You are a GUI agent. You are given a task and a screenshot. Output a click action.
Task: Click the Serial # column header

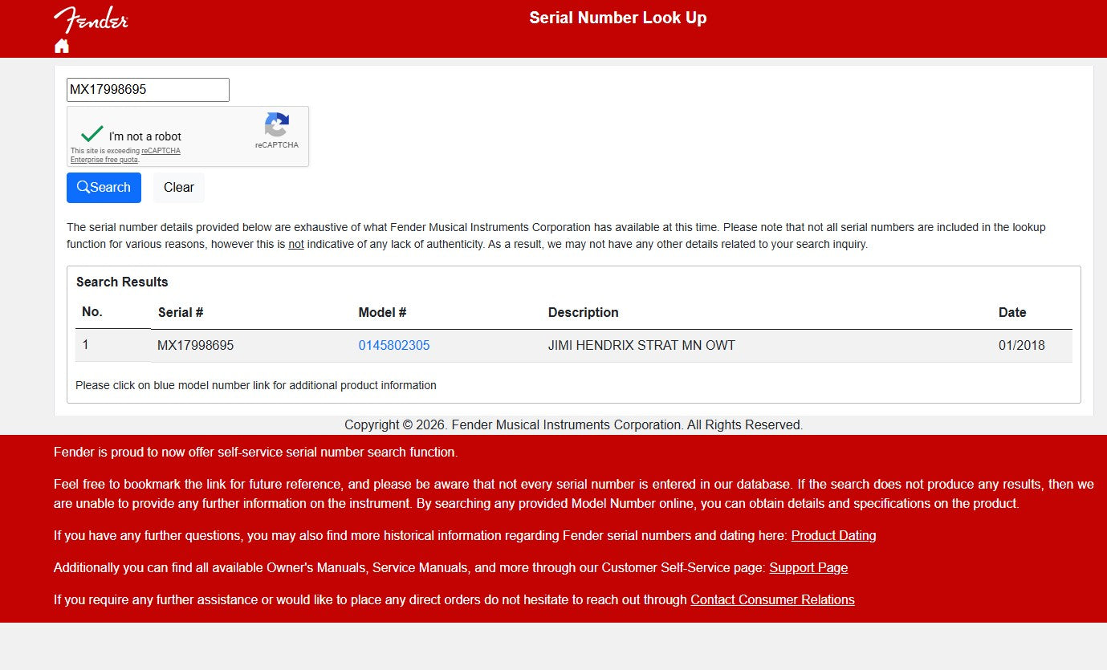tap(181, 313)
